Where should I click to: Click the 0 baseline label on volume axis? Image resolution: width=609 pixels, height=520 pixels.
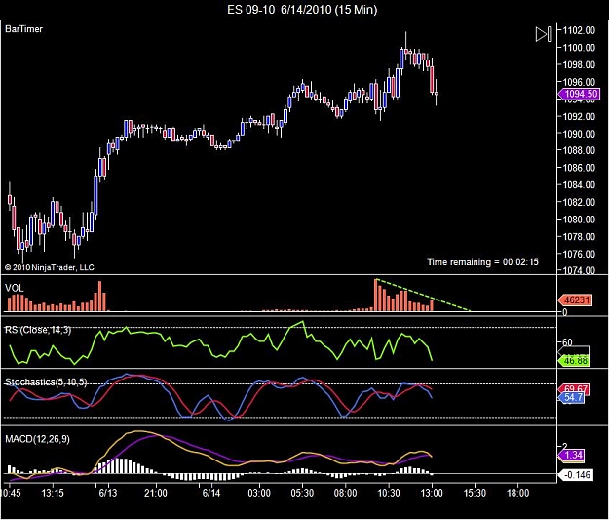[x=565, y=312]
